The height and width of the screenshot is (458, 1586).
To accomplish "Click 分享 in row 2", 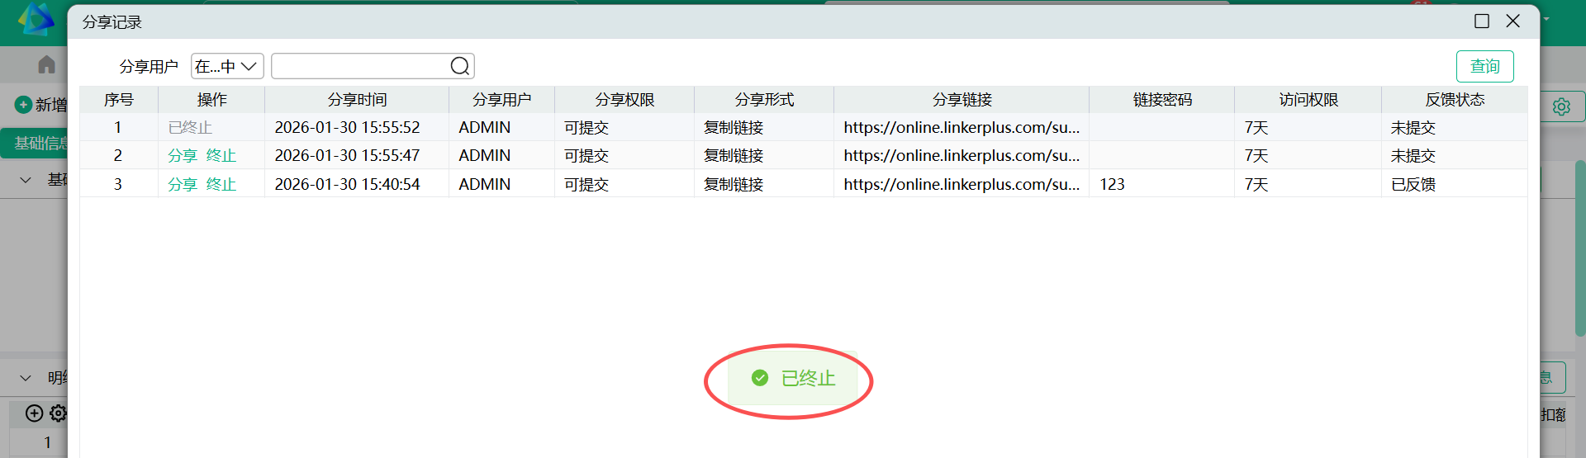I will [183, 156].
